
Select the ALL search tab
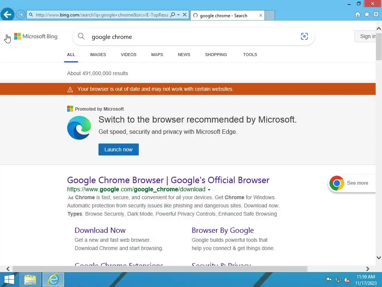click(71, 55)
